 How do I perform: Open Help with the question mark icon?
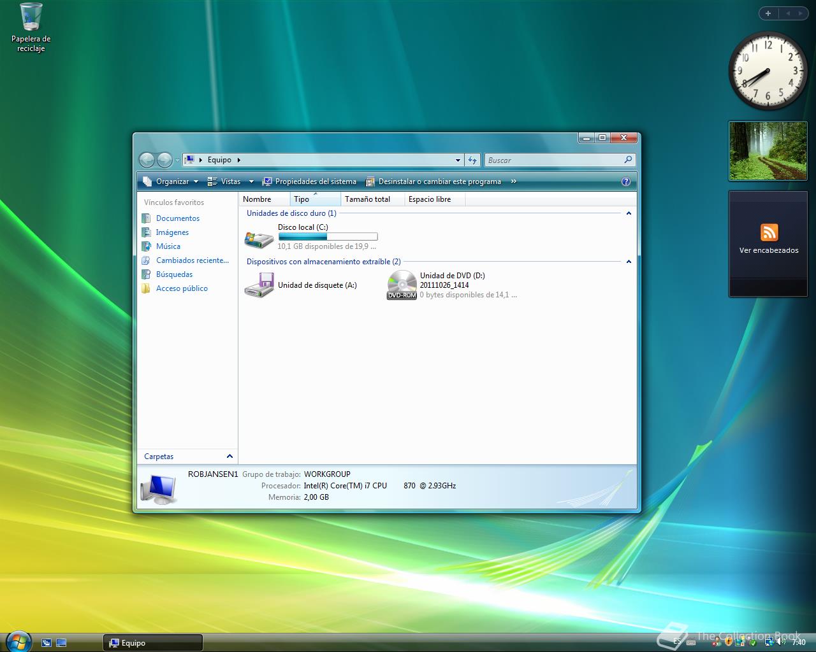click(x=626, y=181)
